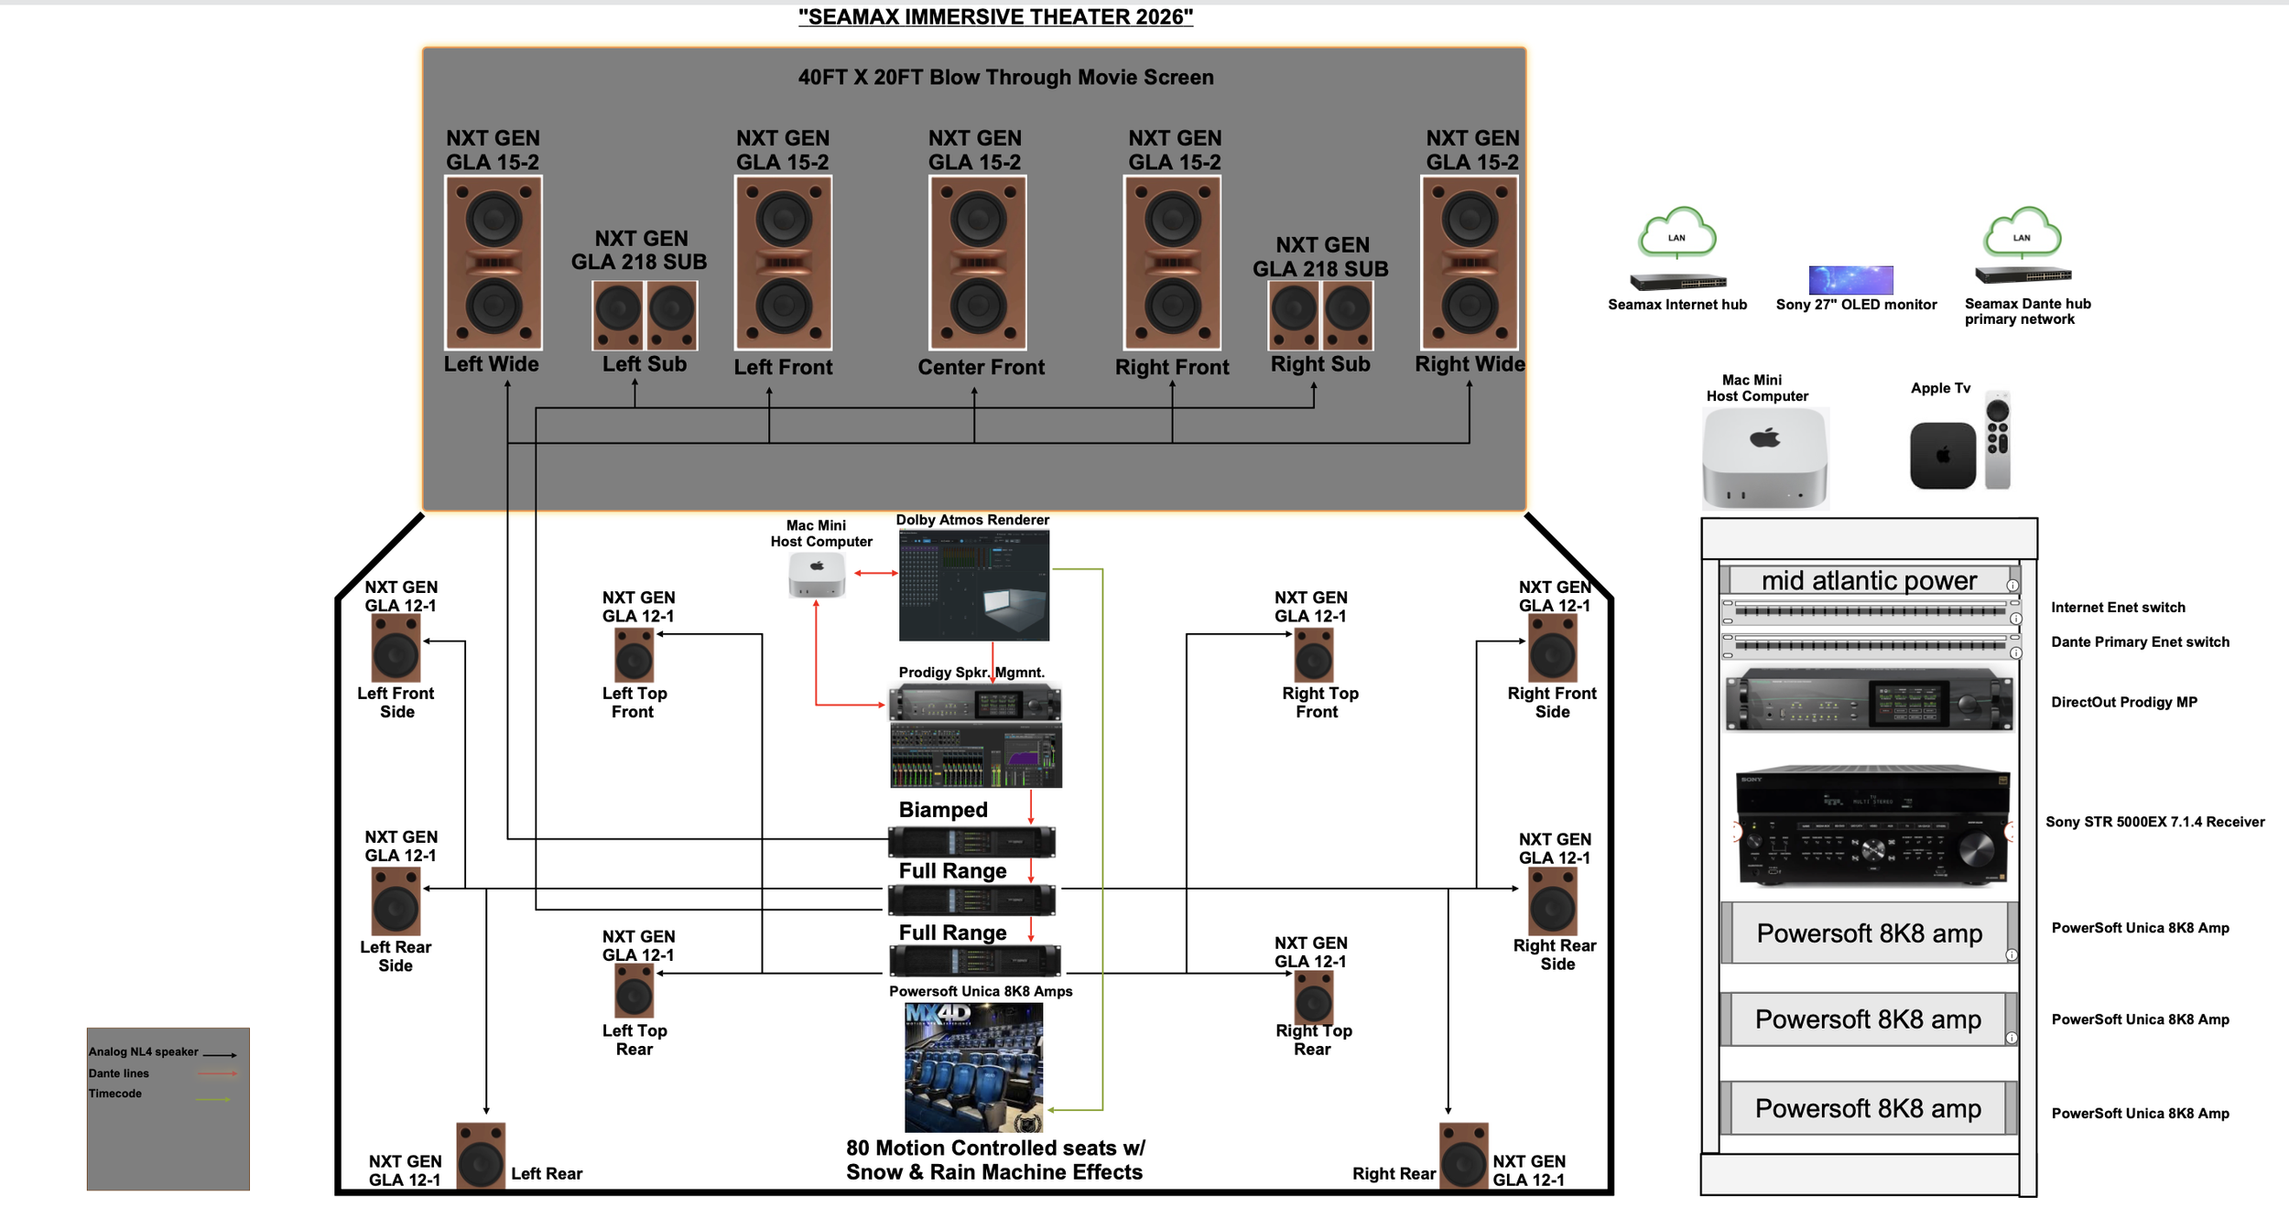Viewport: 2289px width, 1218px height.
Task: Click the Apple TV Siri remote
Action: tap(1998, 440)
